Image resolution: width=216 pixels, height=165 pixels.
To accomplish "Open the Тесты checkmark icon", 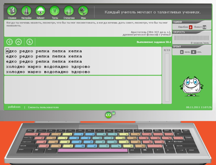I will point(55,11).
